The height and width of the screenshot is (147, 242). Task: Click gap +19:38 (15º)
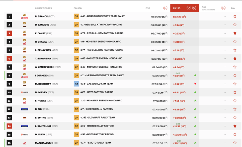click(x=180, y=135)
